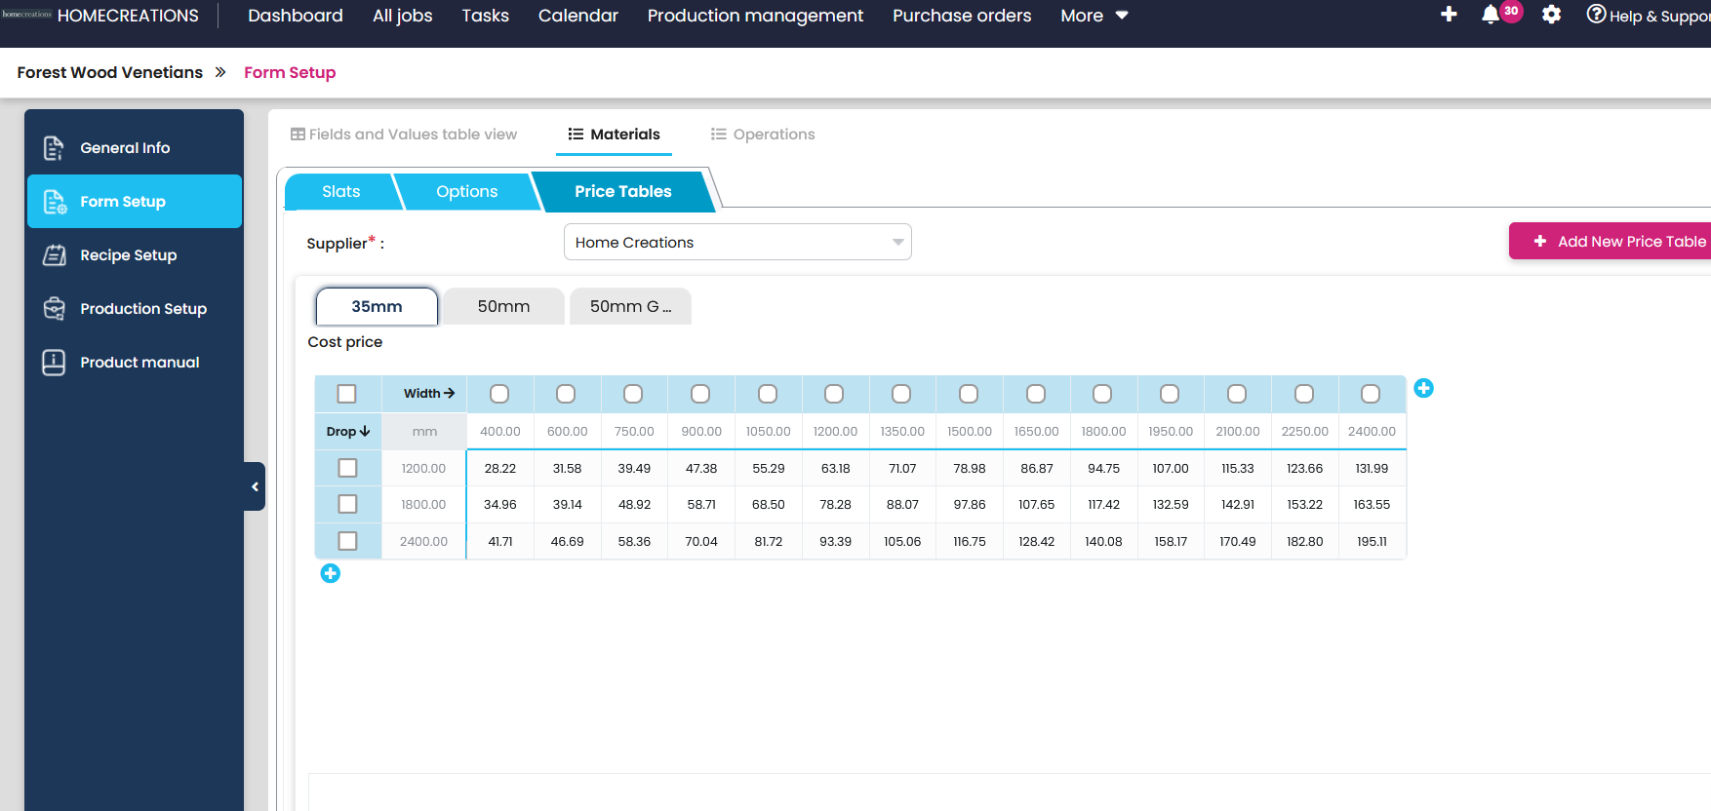Open settings gear icon in header
Screen dimensions: 1711x811
[1551, 15]
